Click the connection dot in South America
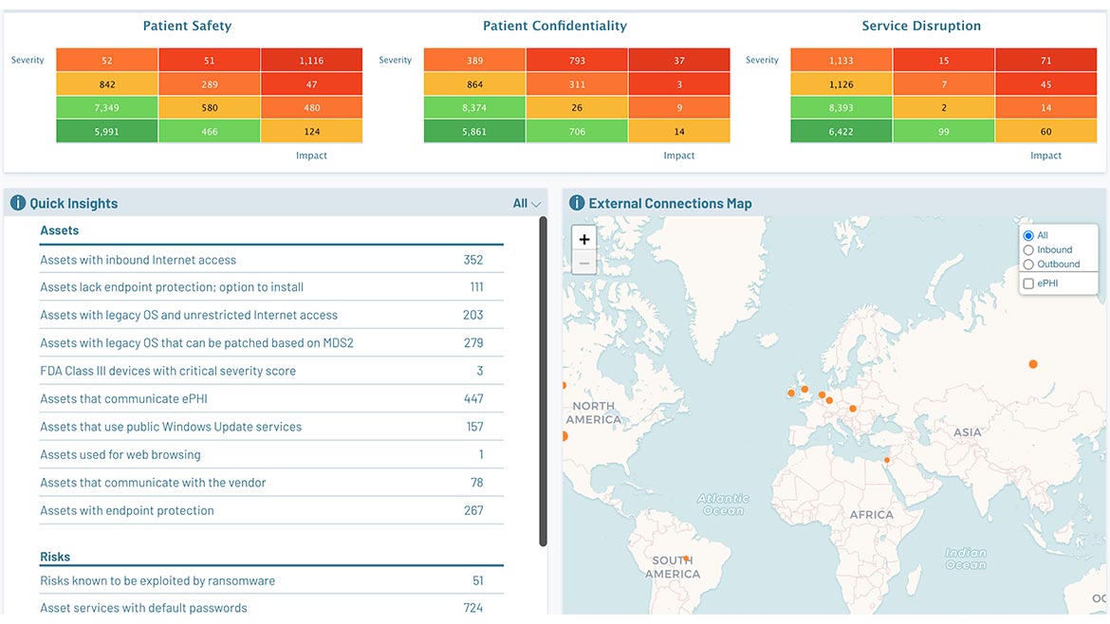This screenshot has height=624, width=1110. [685, 559]
